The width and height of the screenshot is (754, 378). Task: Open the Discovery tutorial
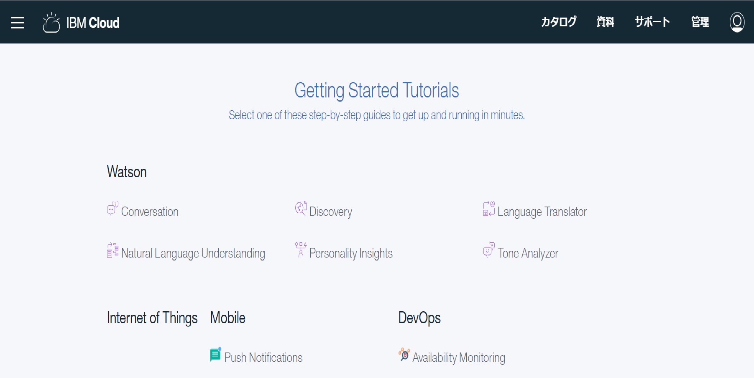pos(331,212)
